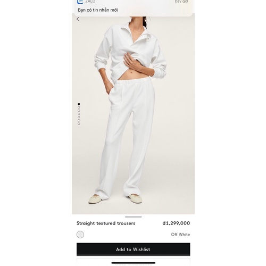This screenshot has height=266, width=266.
Task: Tap the bottom sheet drag handle
Action: pos(133,217)
